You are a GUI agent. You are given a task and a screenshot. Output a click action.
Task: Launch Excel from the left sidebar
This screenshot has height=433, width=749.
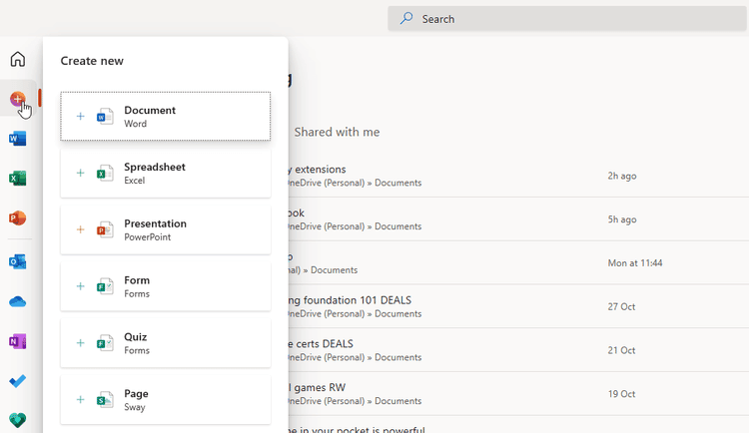17,179
